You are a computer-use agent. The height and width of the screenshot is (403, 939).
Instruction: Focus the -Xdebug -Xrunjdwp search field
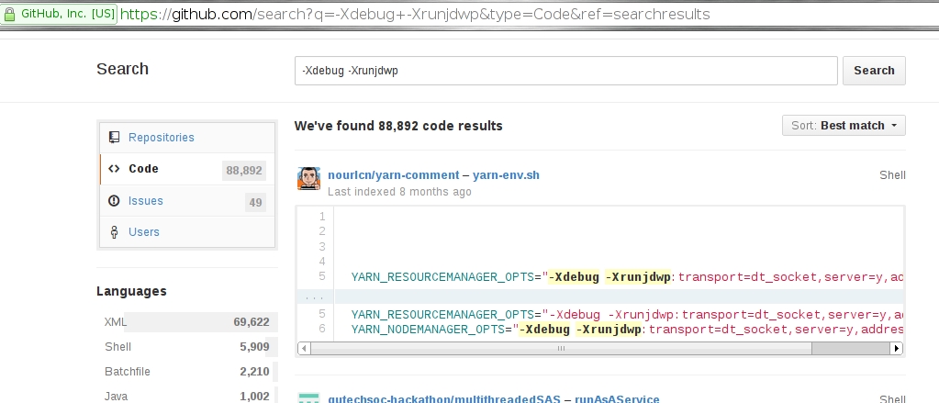click(x=565, y=71)
